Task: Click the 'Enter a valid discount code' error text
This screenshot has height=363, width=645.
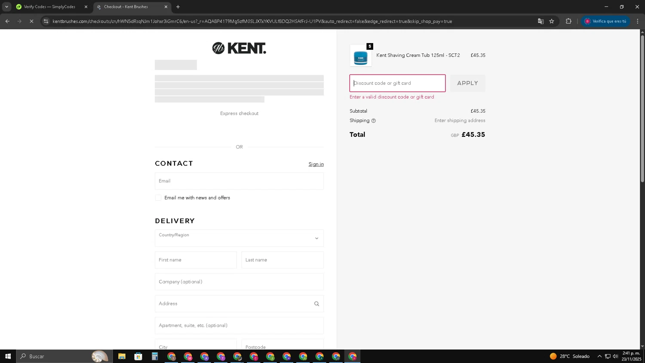Action: coord(392,97)
